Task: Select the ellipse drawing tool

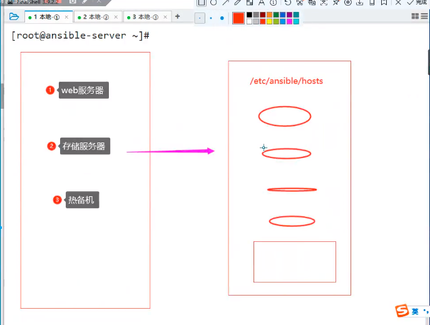Action: (213, 2)
